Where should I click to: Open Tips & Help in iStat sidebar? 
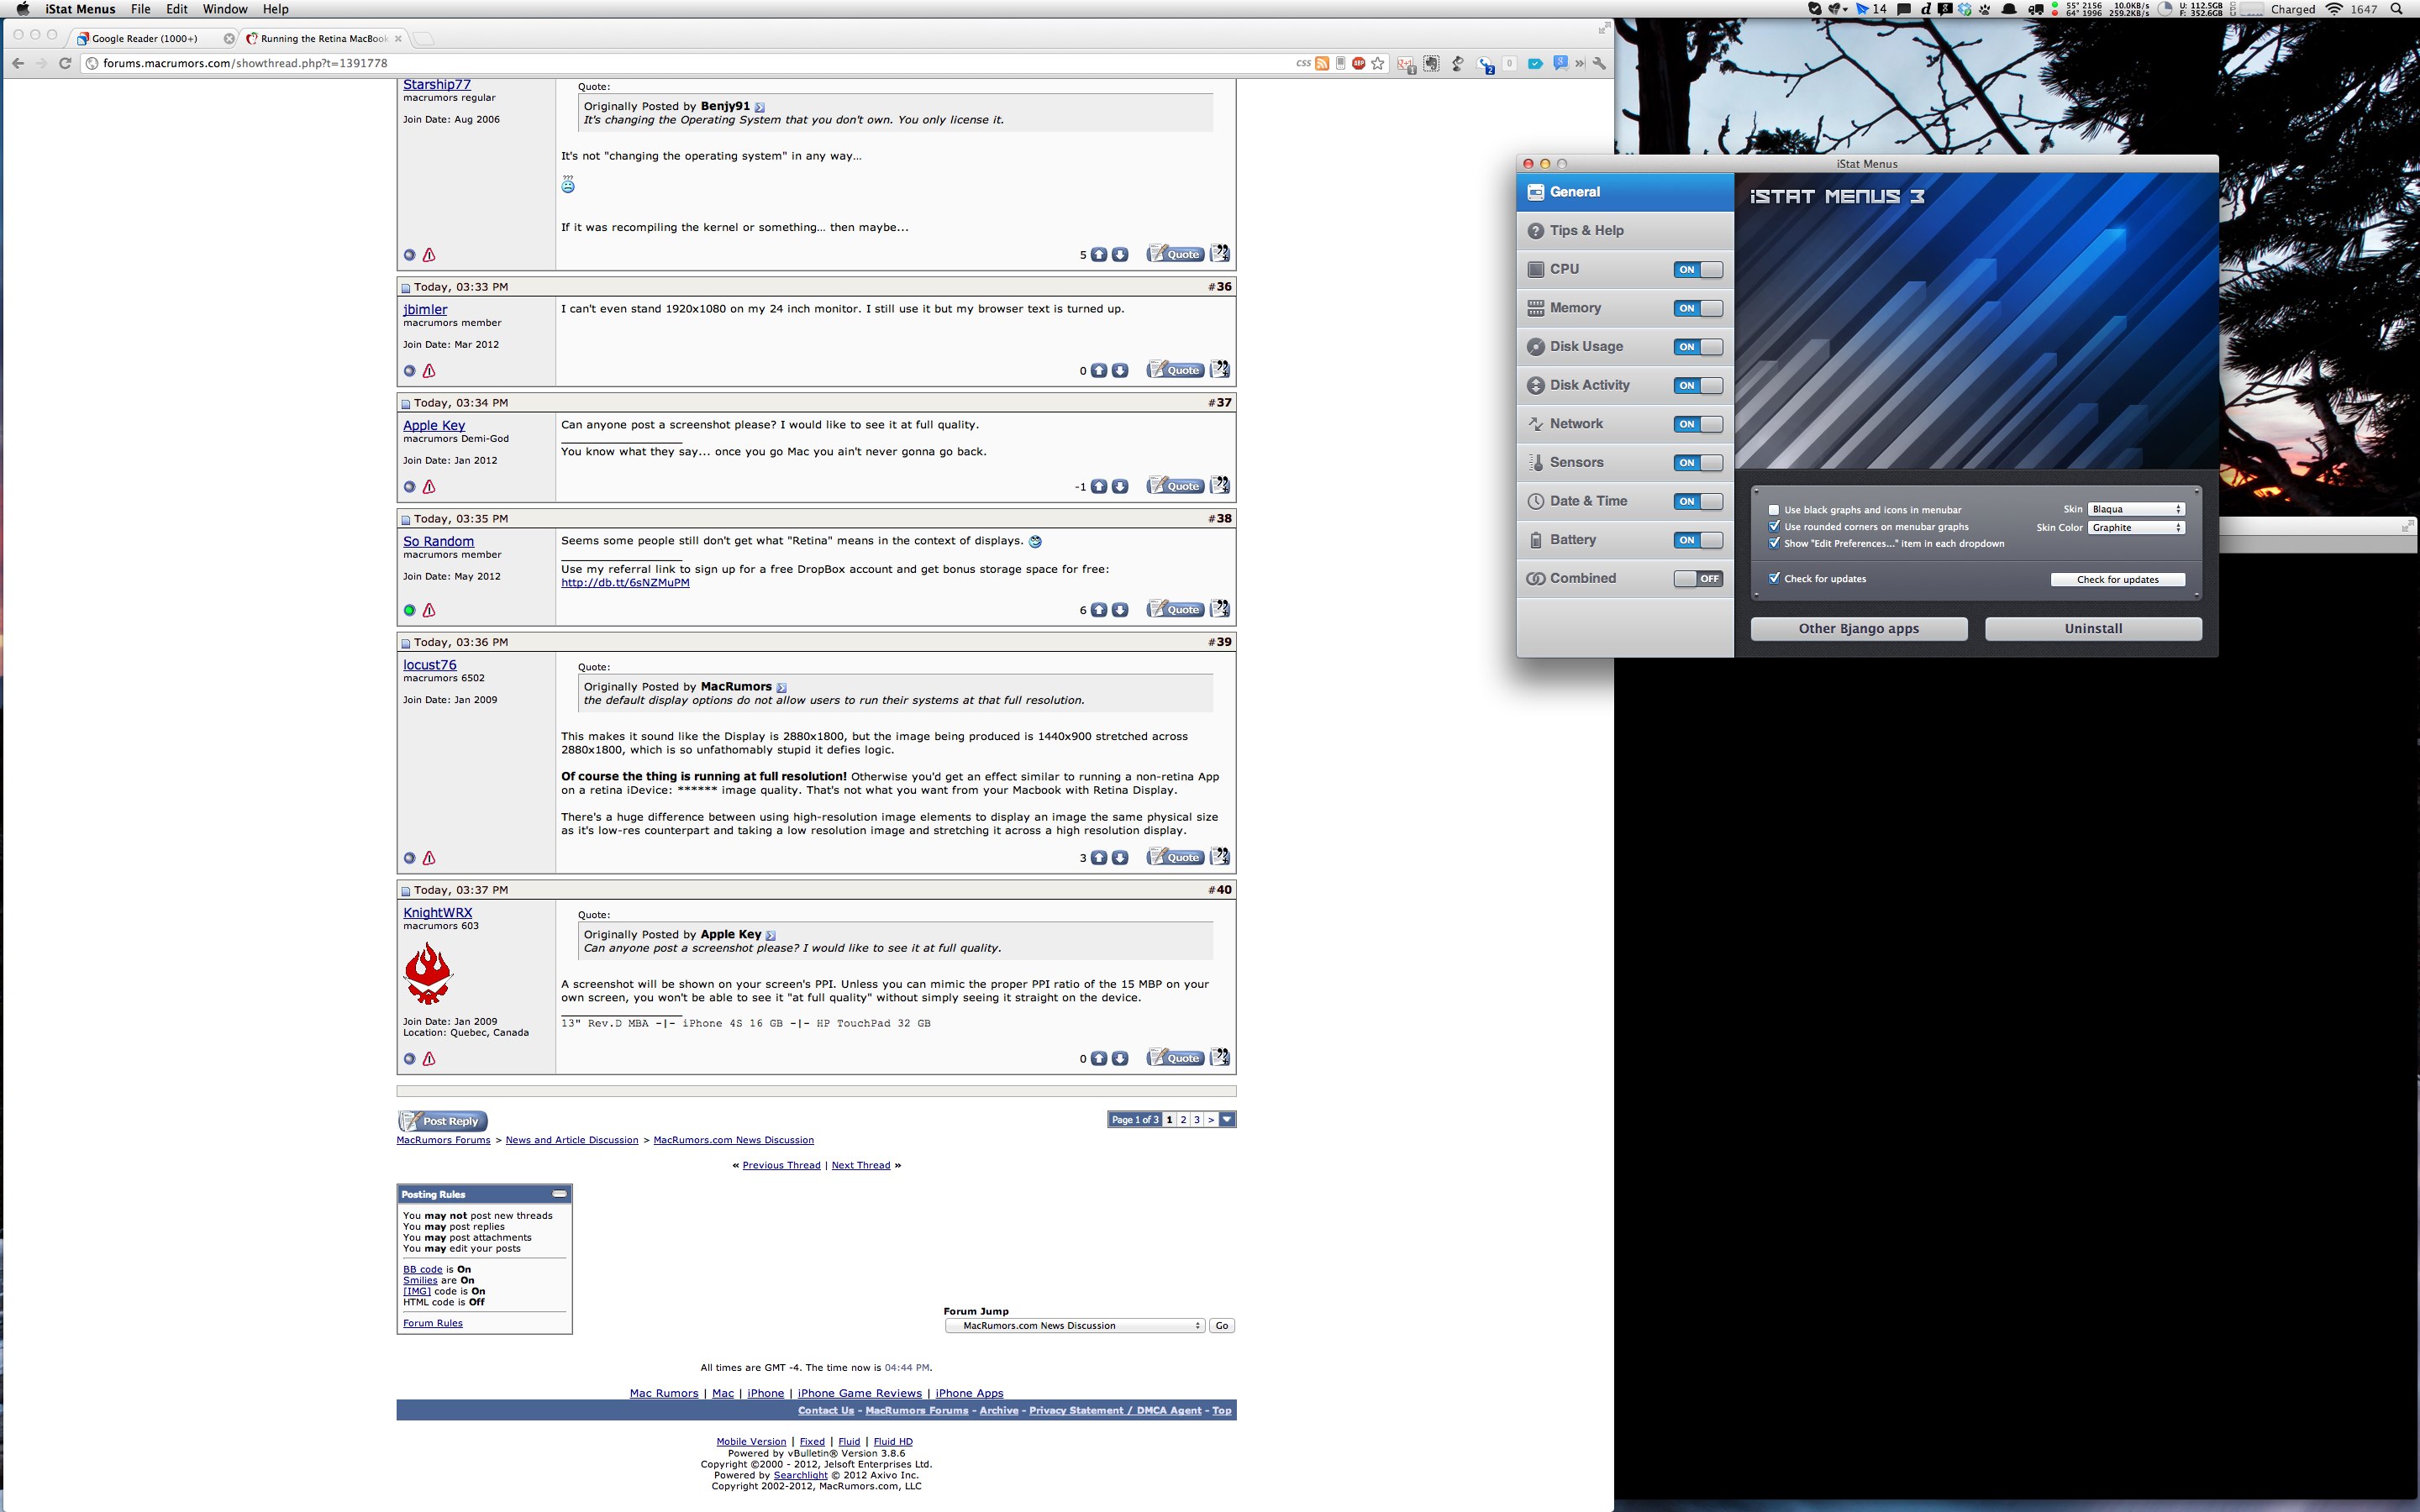1624,231
